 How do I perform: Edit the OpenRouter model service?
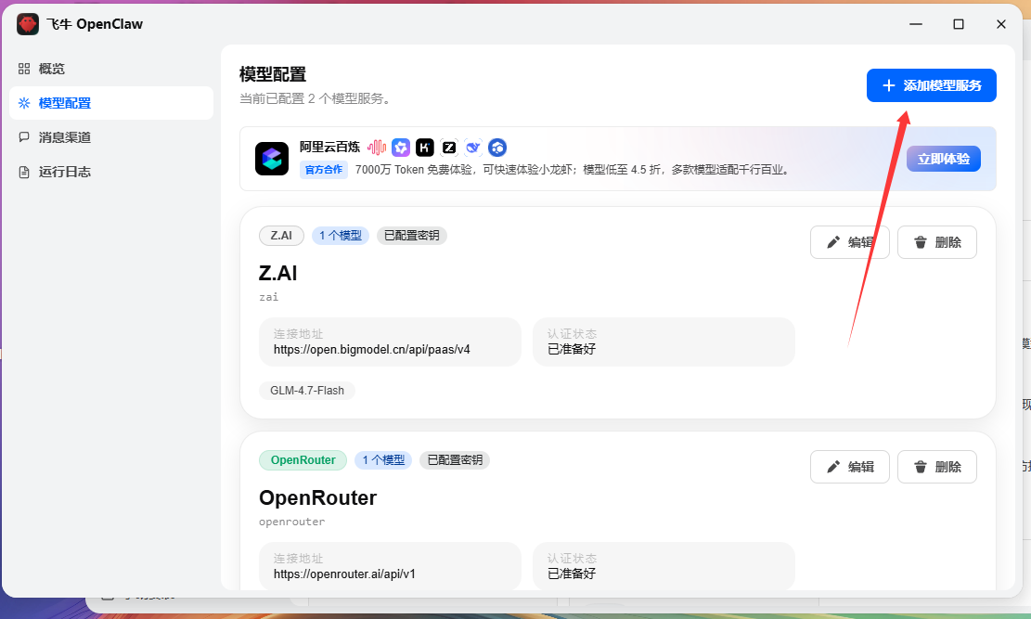pyautogui.click(x=849, y=467)
